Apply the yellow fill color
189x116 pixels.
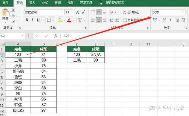coord(60,20)
